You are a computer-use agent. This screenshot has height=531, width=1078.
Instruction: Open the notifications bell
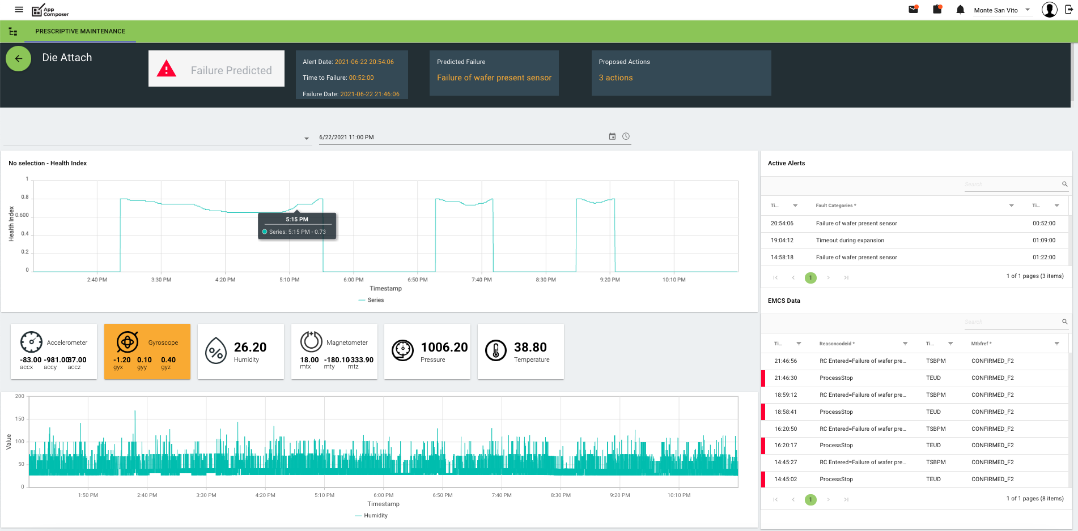pyautogui.click(x=960, y=10)
